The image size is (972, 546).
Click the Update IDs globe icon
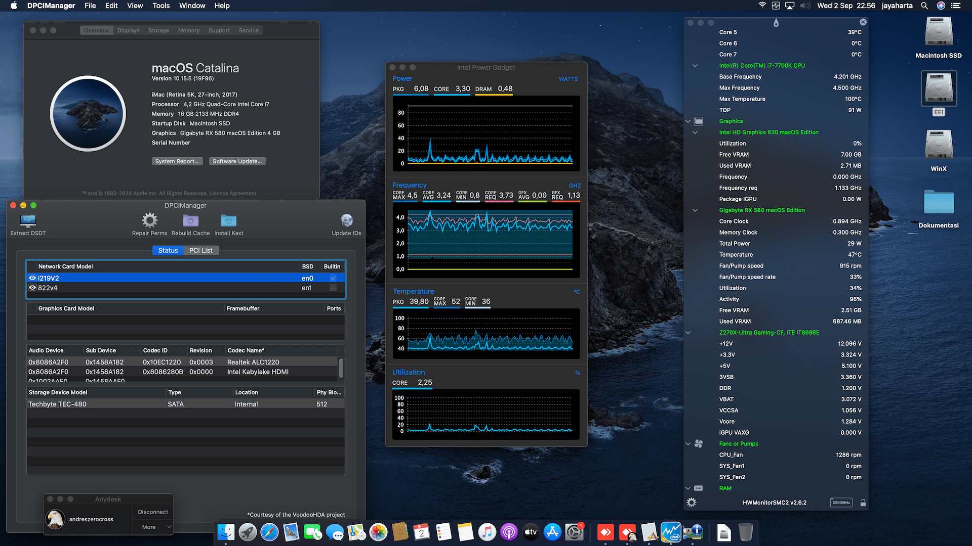tap(346, 220)
